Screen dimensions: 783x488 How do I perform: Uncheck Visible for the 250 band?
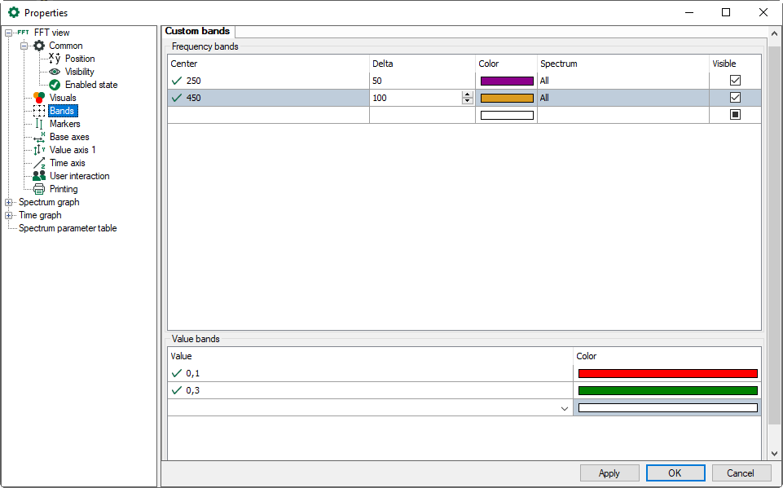click(735, 80)
